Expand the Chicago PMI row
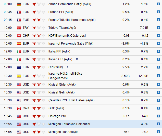The image size is (162, 136). (158, 116)
